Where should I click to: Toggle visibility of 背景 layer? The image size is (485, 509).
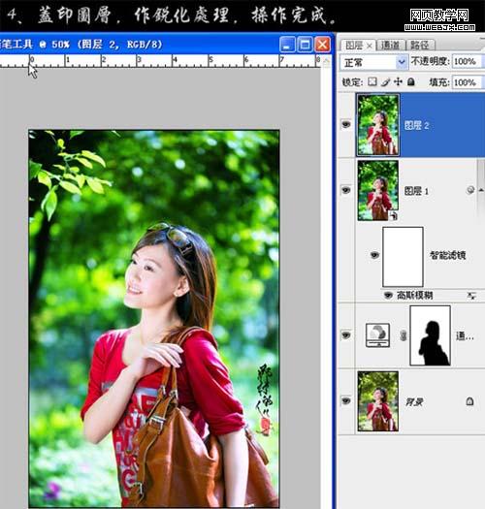click(x=345, y=401)
